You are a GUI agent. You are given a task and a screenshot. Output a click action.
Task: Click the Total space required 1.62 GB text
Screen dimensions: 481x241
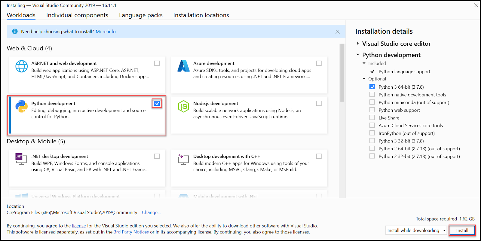(445, 219)
